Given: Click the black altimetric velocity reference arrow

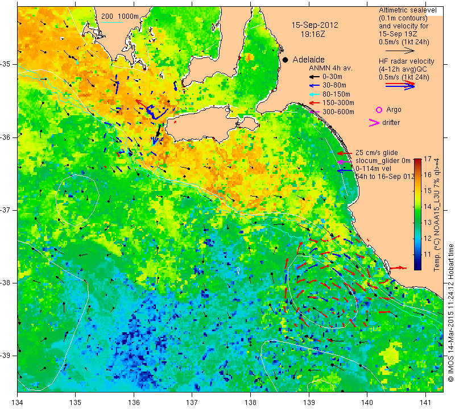Looking at the screenshot, I should coord(400,51).
